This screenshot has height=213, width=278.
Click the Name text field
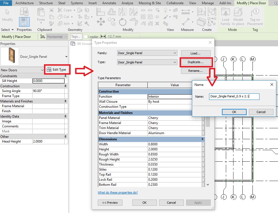pyautogui.click(x=234, y=97)
